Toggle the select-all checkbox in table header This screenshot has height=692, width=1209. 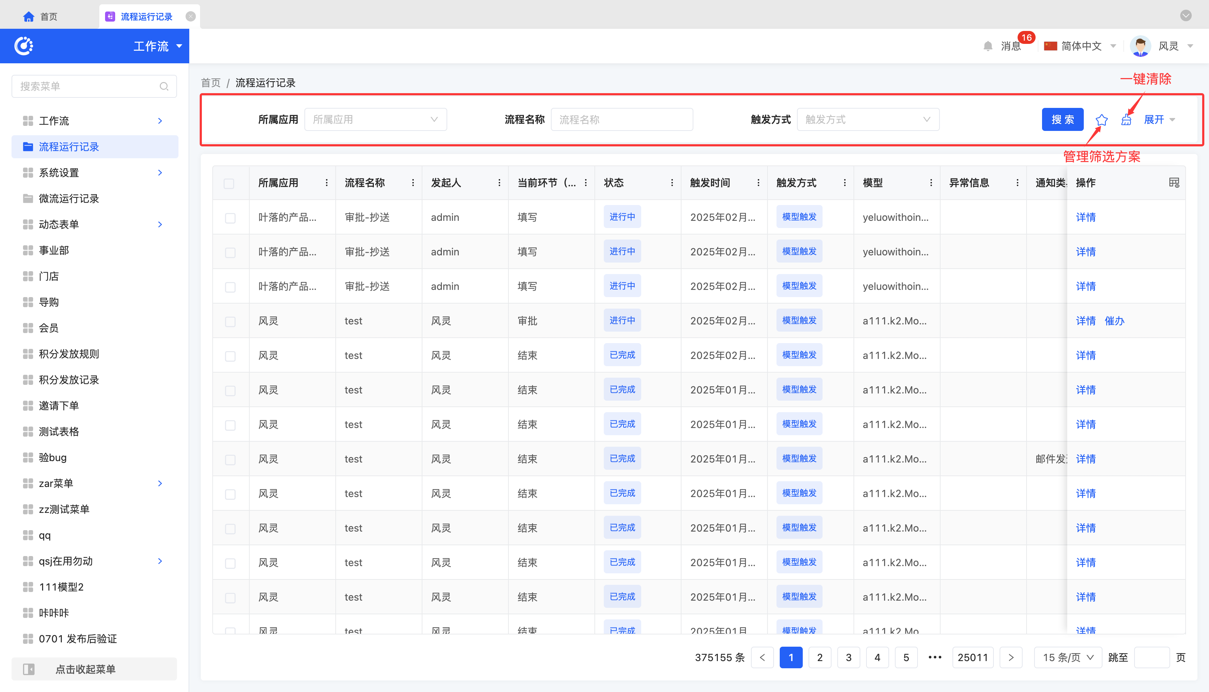[229, 183]
